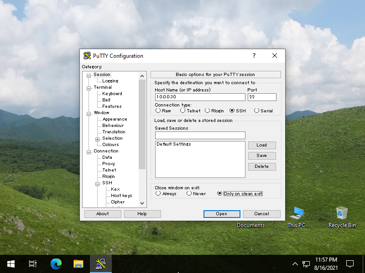Open the Appearance category

(115, 119)
